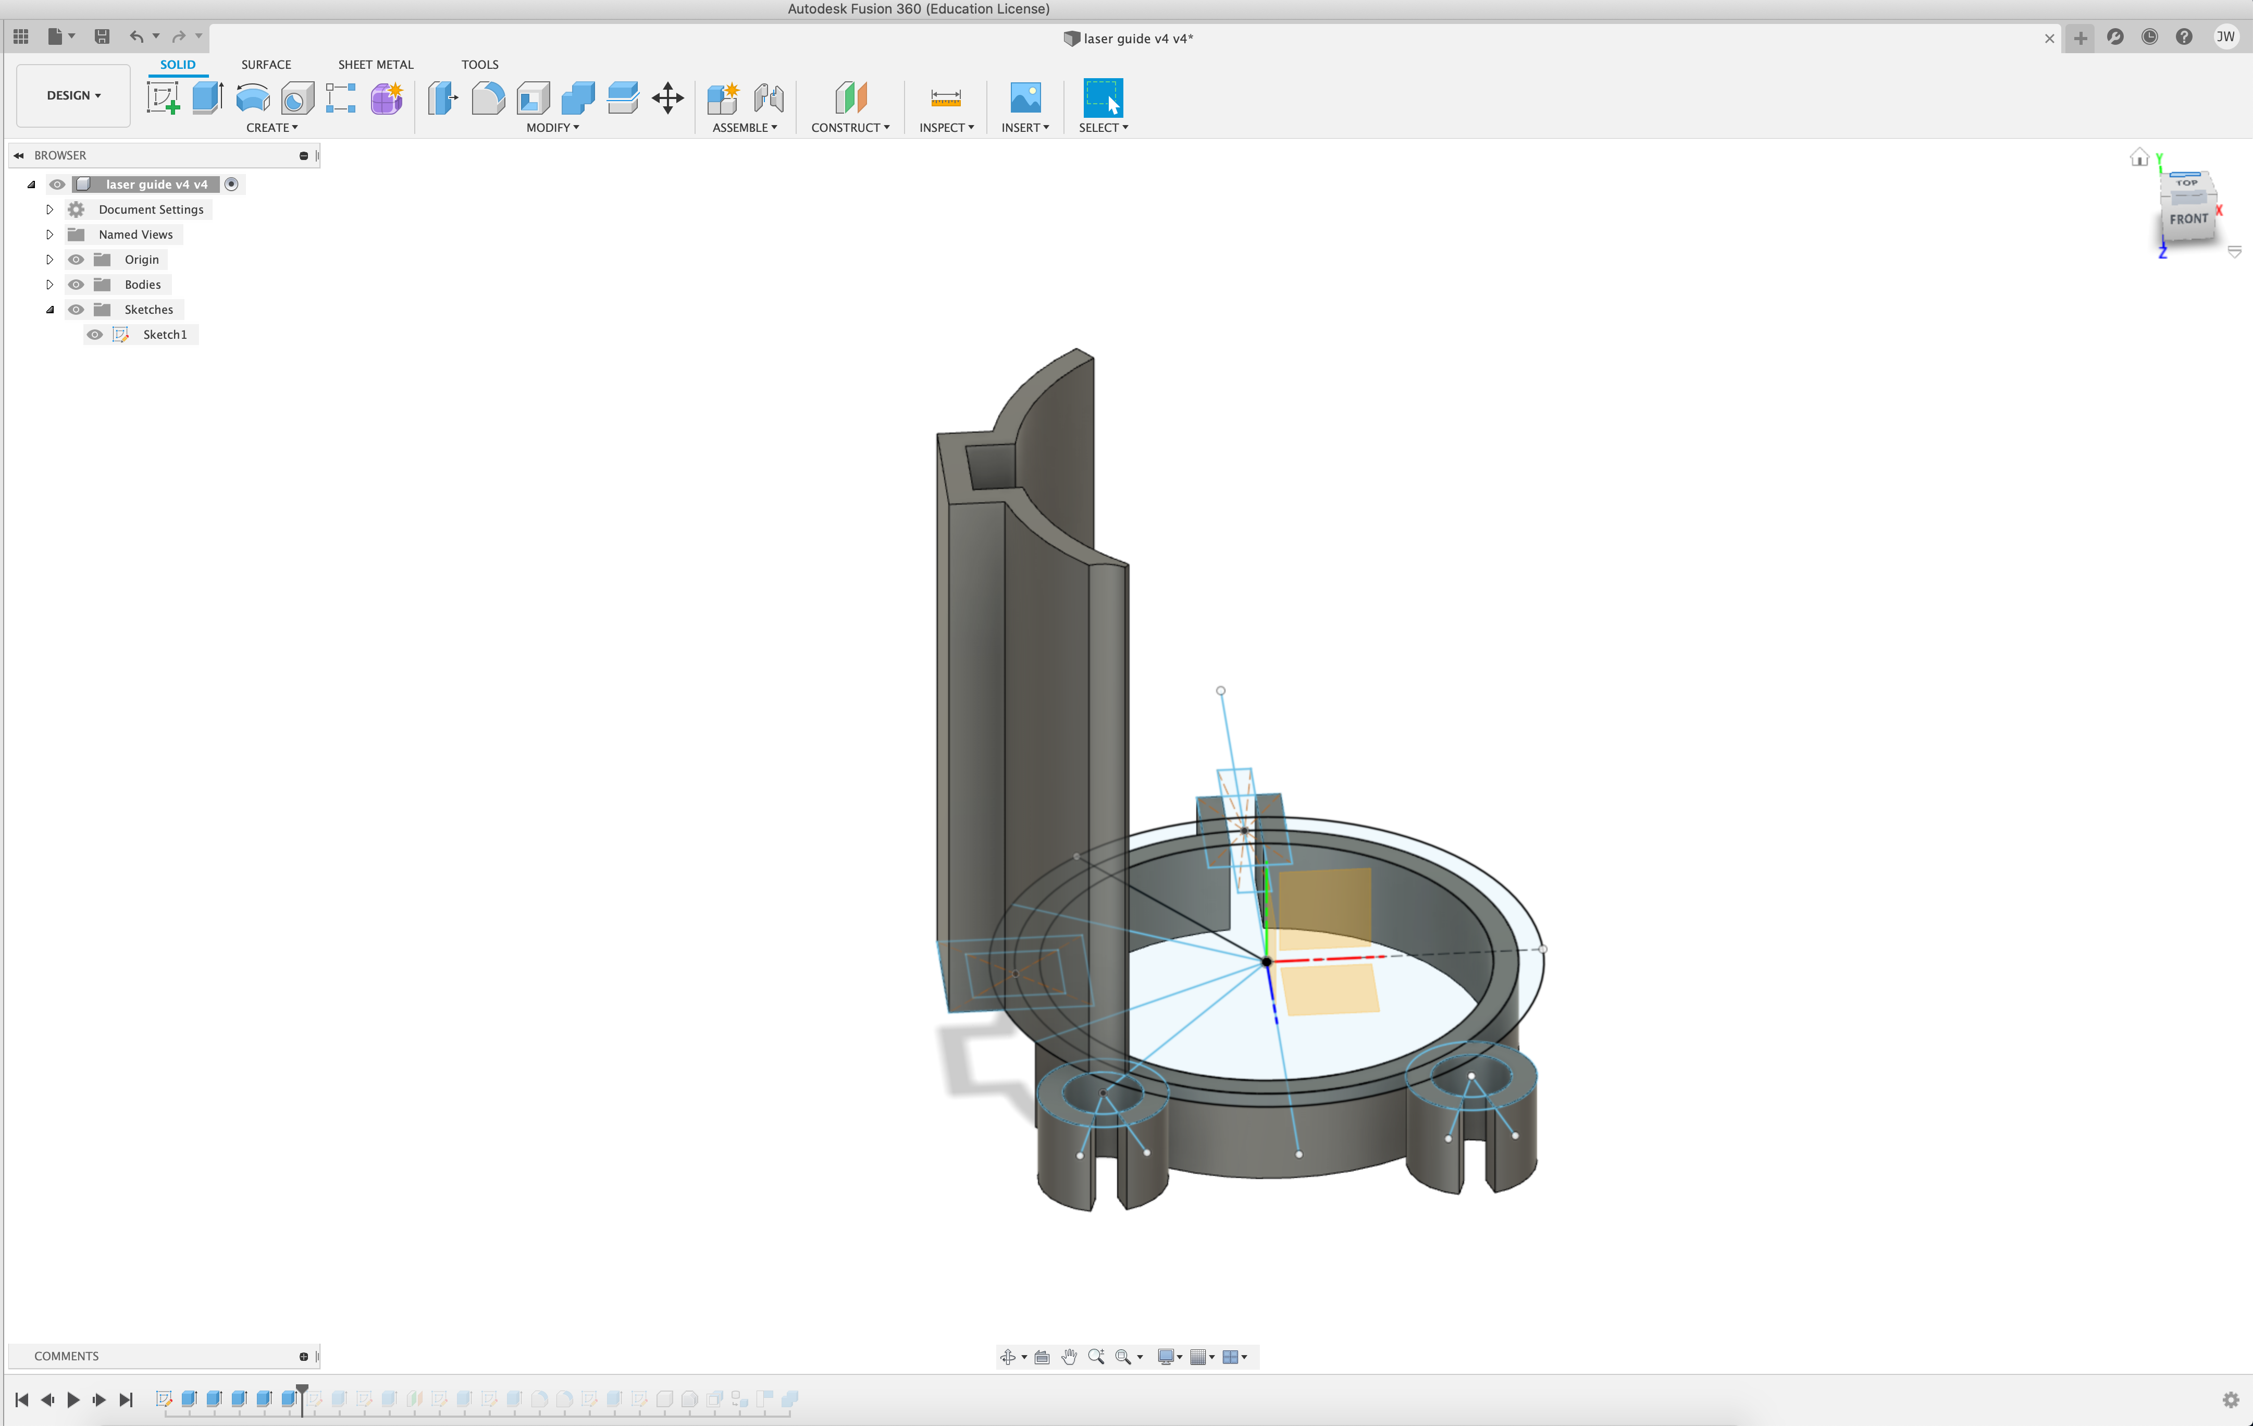Open the Insert image icon
This screenshot has width=2253, height=1426.
pyautogui.click(x=1024, y=97)
